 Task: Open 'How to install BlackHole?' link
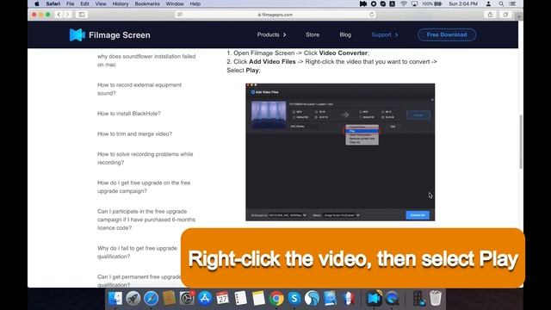click(129, 114)
